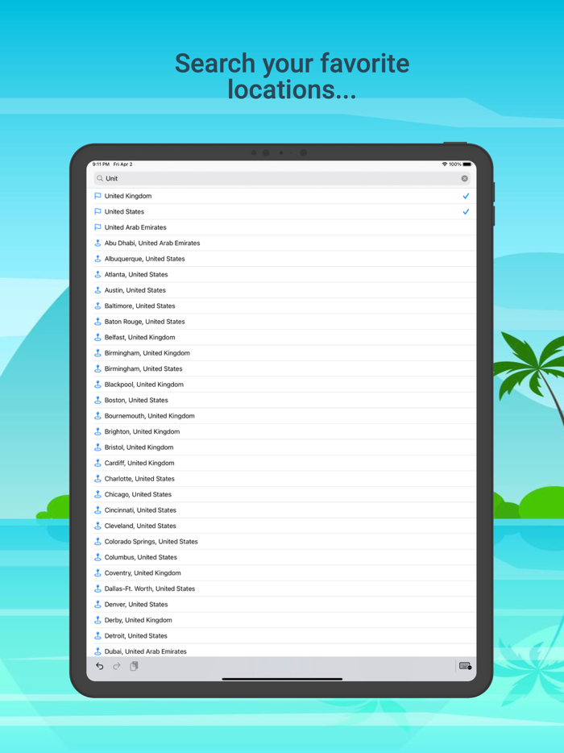Viewport: 564px width, 753px height.
Task: Tap the undo arrow icon
Action: tap(99, 666)
